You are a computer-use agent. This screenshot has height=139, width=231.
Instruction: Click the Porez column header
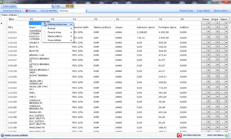tap(205, 19)
